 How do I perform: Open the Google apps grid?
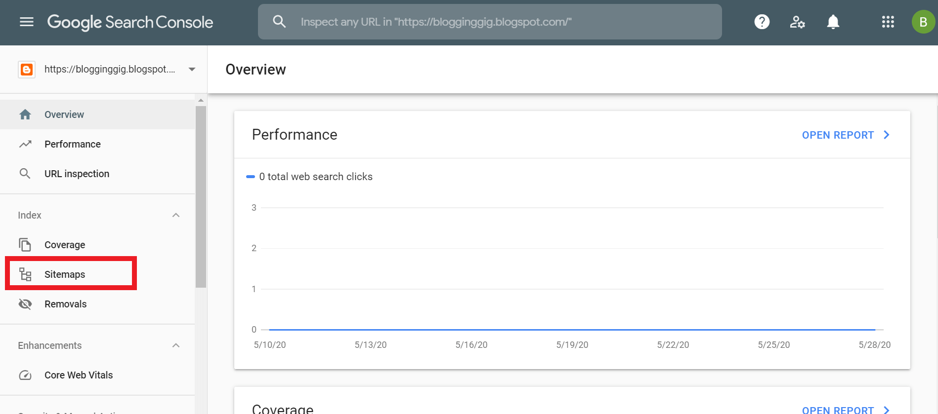[x=888, y=22]
